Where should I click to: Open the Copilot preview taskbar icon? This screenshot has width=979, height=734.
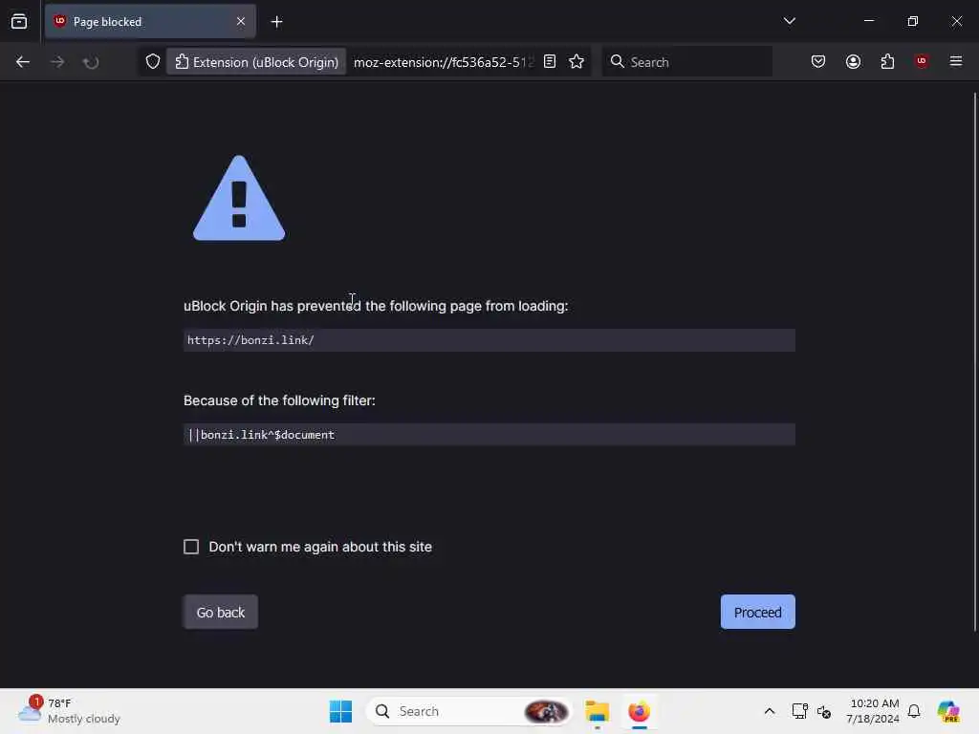click(x=947, y=711)
